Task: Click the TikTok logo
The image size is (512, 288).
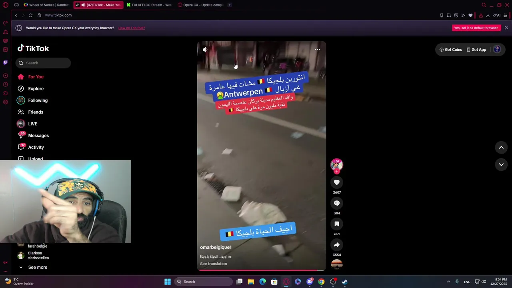Action: (33, 48)
